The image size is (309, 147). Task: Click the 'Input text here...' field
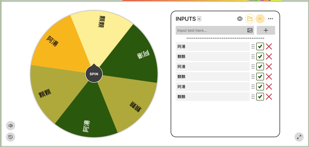tap(211, 30)
